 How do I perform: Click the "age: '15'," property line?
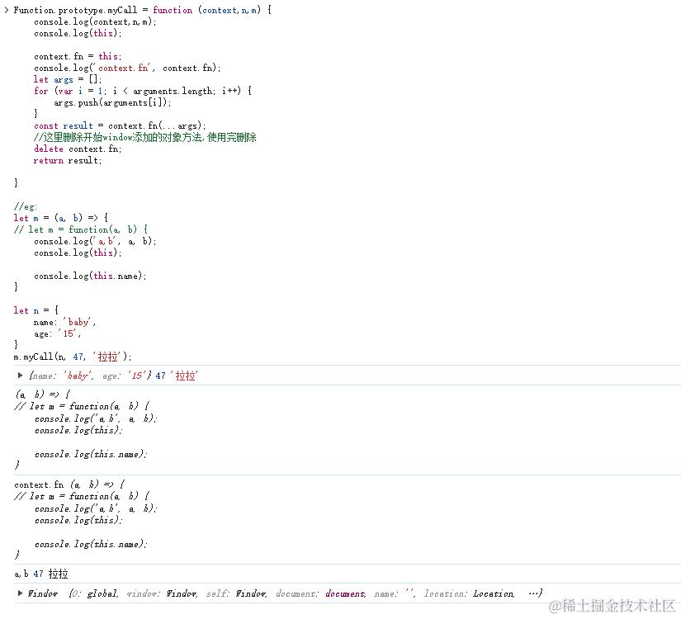tap(57, 333)
